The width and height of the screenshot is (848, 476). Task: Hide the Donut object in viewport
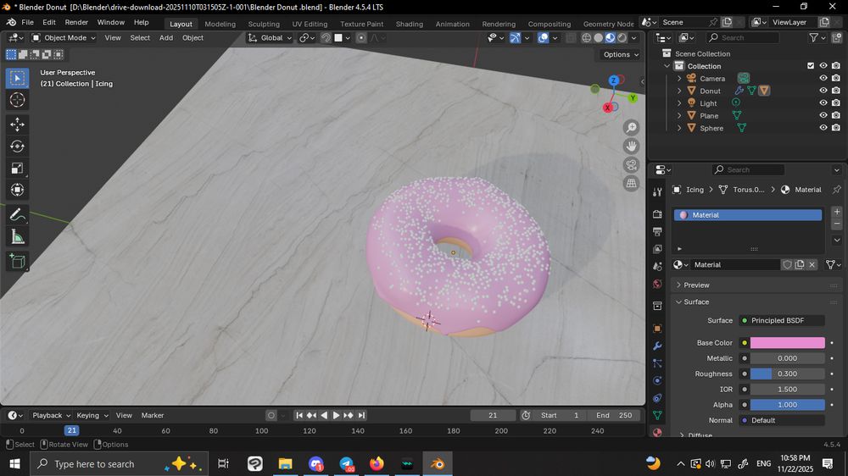[x=823, y=91]
